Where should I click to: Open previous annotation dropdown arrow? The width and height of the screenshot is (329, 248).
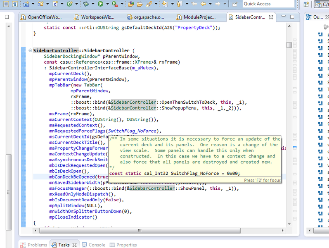click(x=187, y=4)
